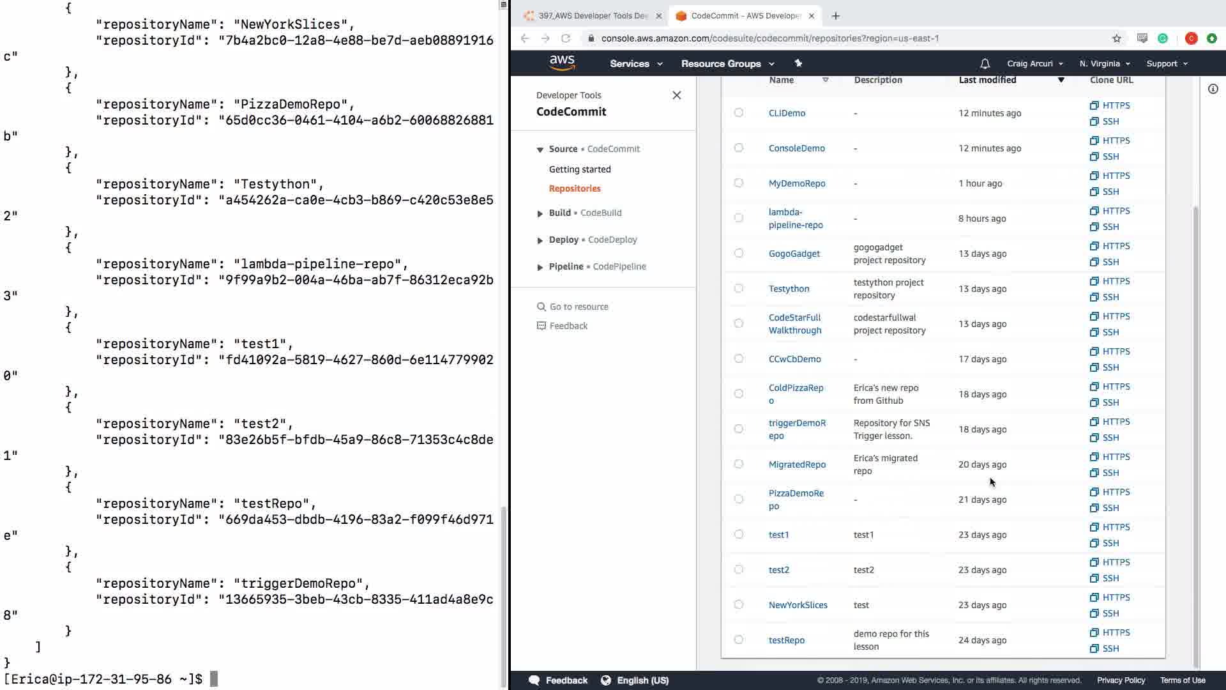Screen dimensions: 1226x690
Task: Bookmark this page with star icon
Action: coord(1116,38)
